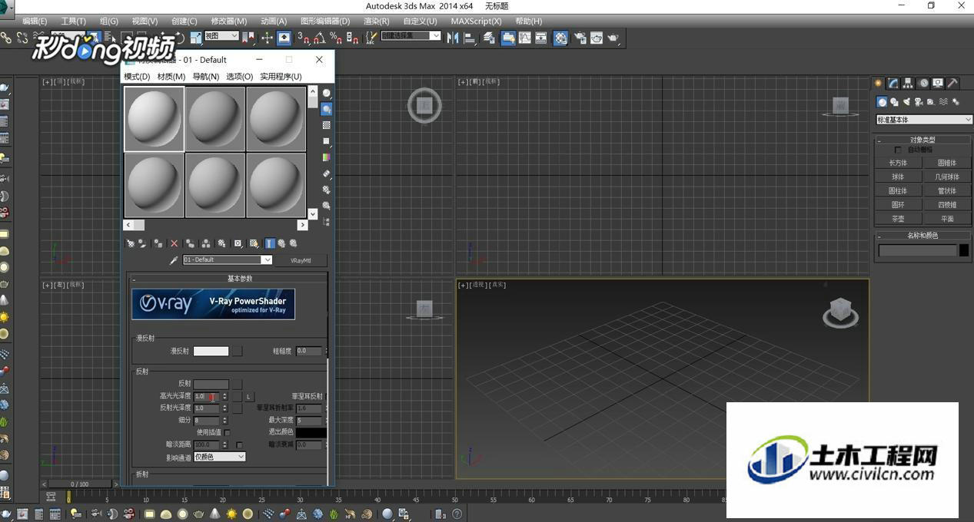Click the VRayMtl material type button
974x522 pixels.
301,260
